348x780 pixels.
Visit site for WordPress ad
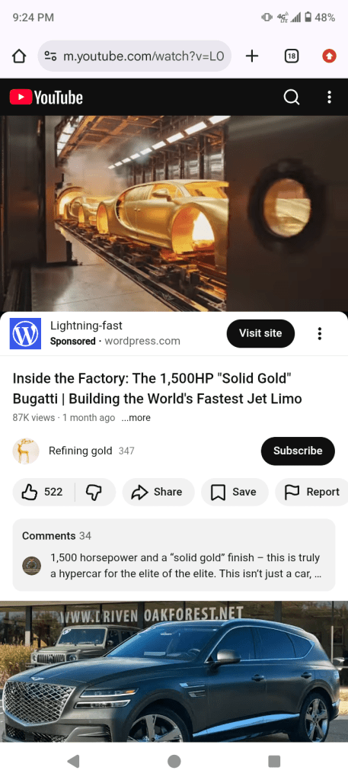260,333
